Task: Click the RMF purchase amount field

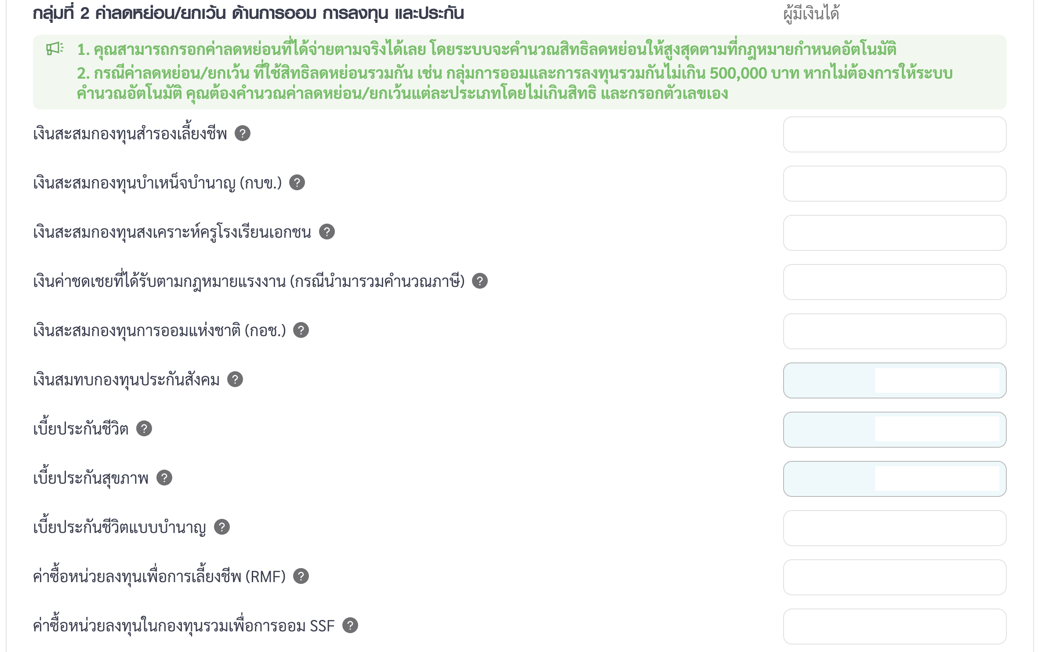Action: coord(895,577)
